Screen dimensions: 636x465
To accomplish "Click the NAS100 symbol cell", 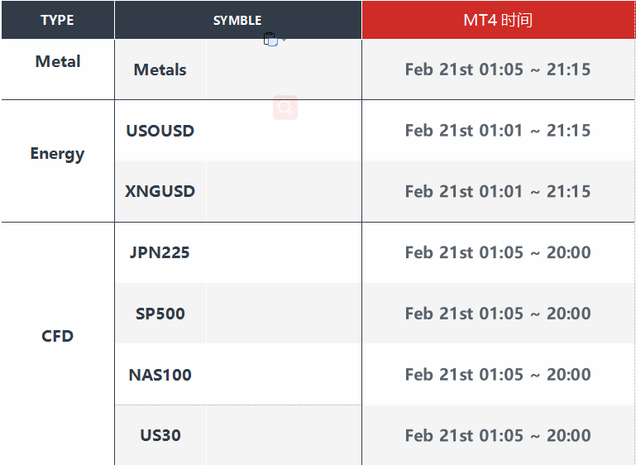I will pos(160,375).
